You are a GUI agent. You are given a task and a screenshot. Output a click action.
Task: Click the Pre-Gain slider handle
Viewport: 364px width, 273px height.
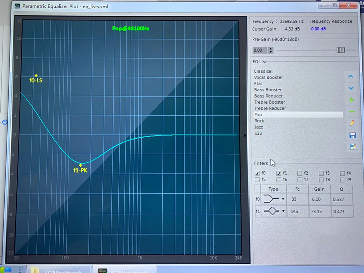(341, 50)
